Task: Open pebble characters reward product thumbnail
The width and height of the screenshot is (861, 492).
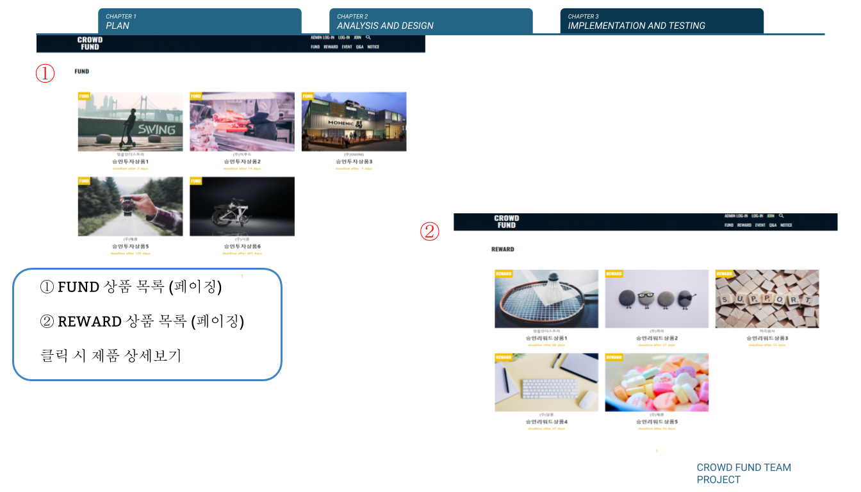Action: point(657,299)
